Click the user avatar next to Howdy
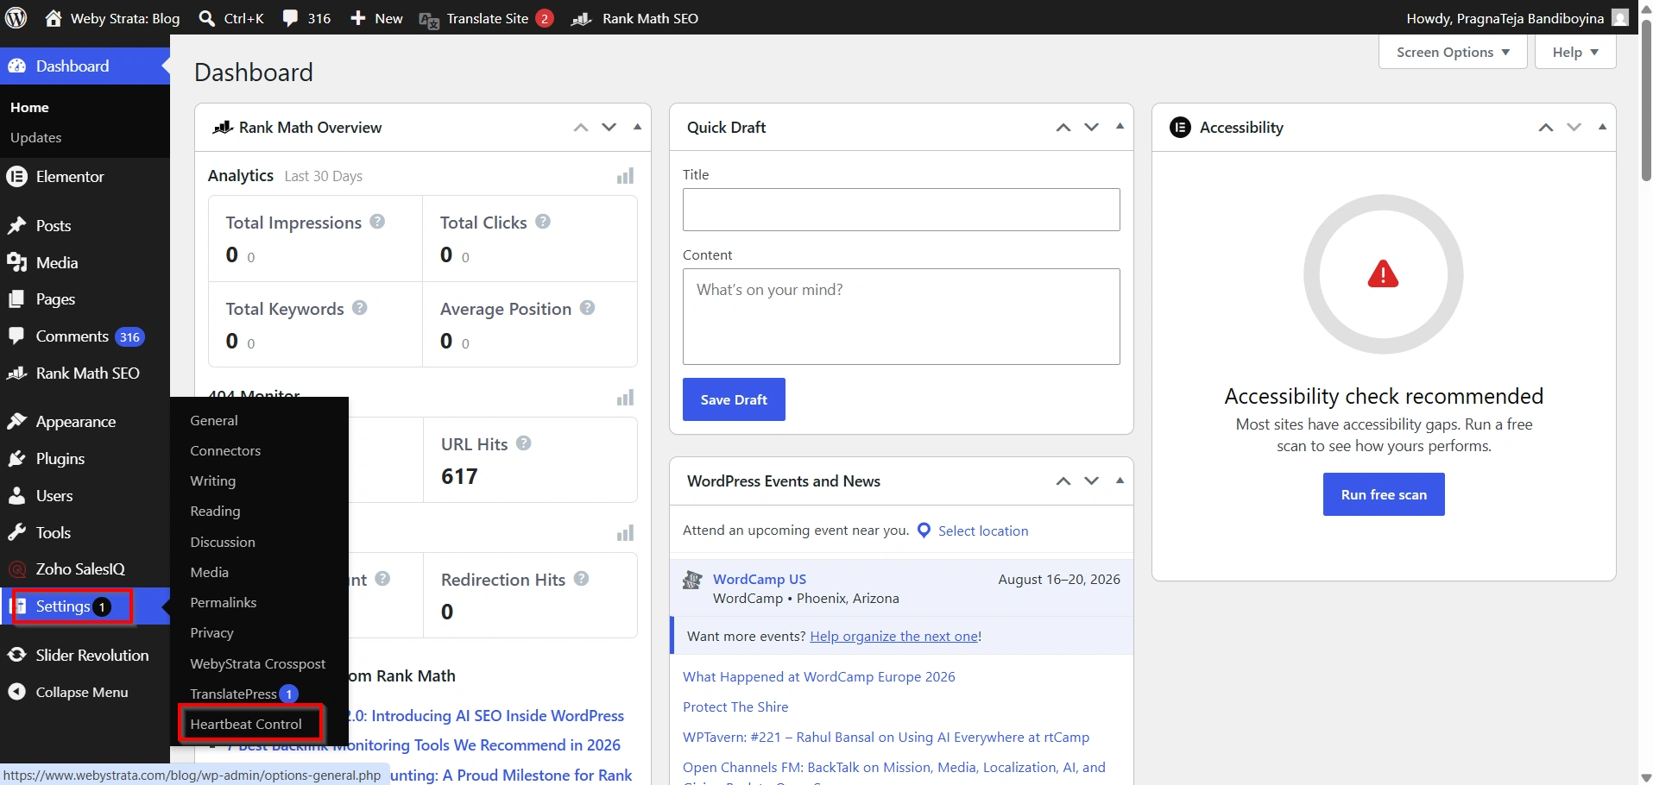The width and height of the screenshot is (1653, 785). [1620, 17]
